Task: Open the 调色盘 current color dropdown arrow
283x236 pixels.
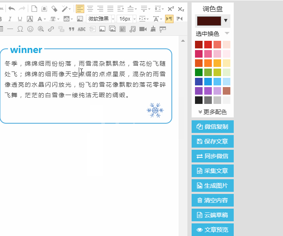Action: coord(226,20)
